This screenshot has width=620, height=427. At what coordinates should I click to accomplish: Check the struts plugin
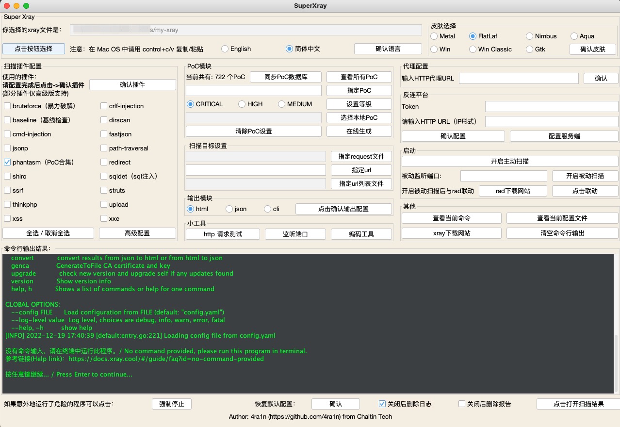(104, 190)
